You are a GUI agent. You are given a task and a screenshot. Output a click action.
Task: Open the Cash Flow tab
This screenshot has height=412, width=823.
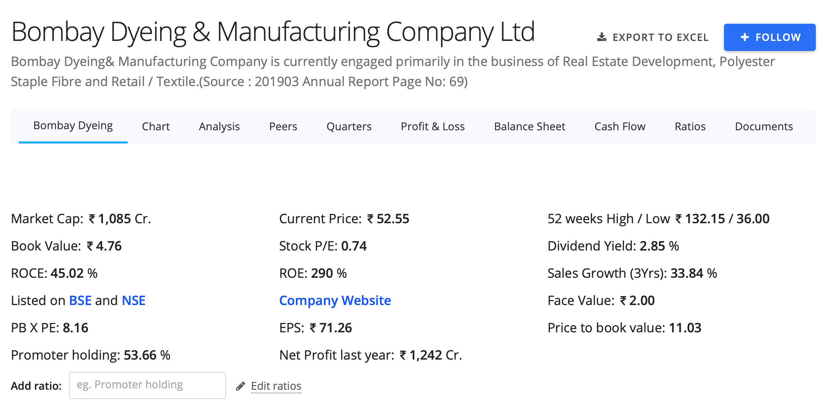pos(620,126)
